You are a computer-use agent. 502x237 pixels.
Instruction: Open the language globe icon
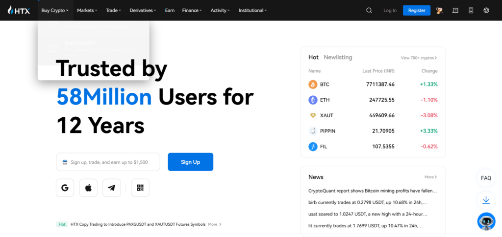(x=486, y=10)
